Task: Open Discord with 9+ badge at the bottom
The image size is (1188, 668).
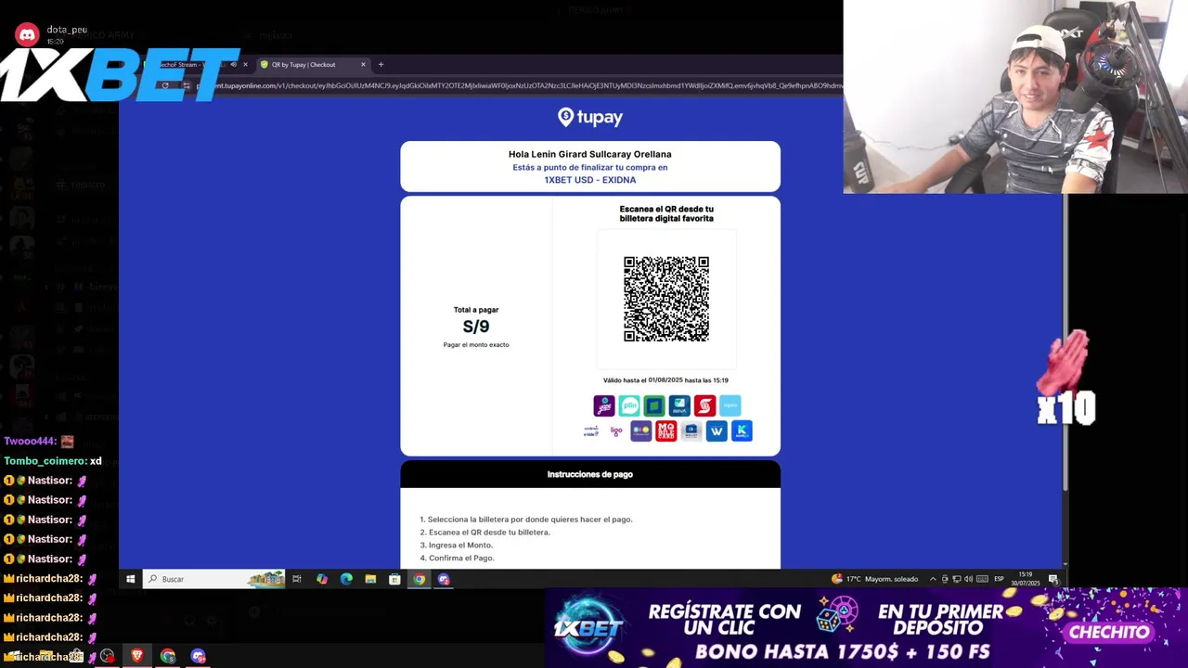Action: 199,657
